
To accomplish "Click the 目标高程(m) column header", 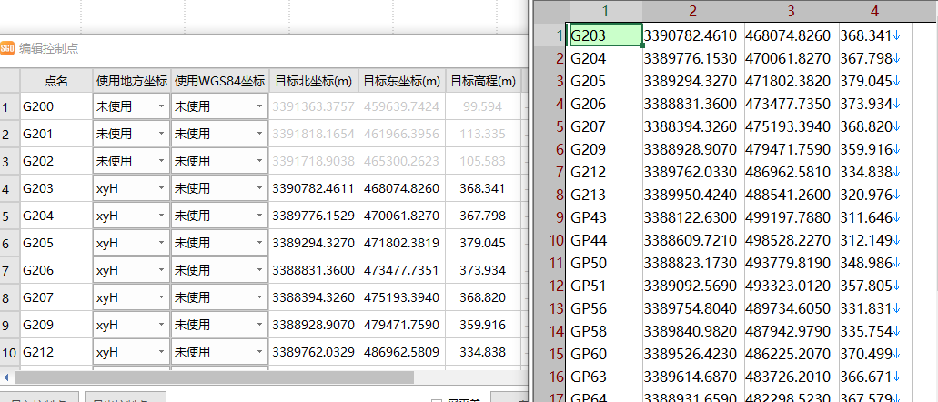I will (483, 81).
